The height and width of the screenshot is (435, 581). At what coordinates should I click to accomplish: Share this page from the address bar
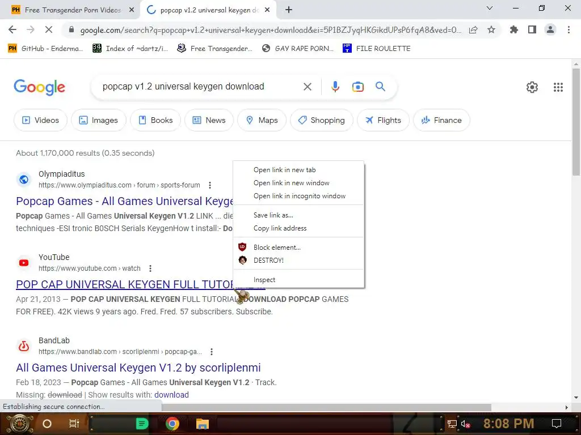pyautogui.click(x=473, y=29)
